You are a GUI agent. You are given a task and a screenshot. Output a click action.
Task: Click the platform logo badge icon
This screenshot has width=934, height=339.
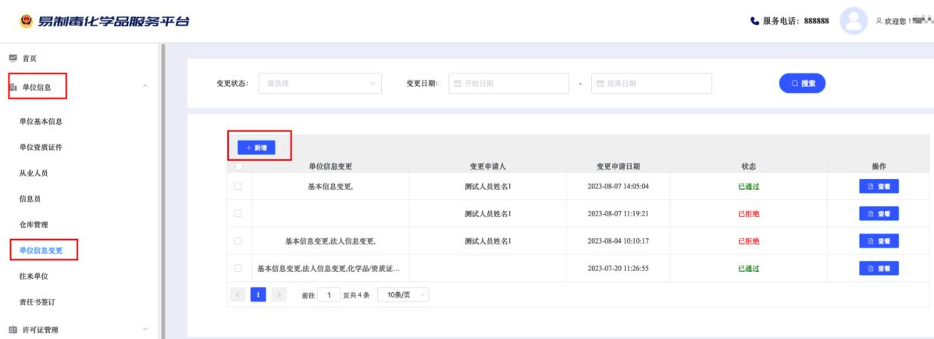click(26, 20)
